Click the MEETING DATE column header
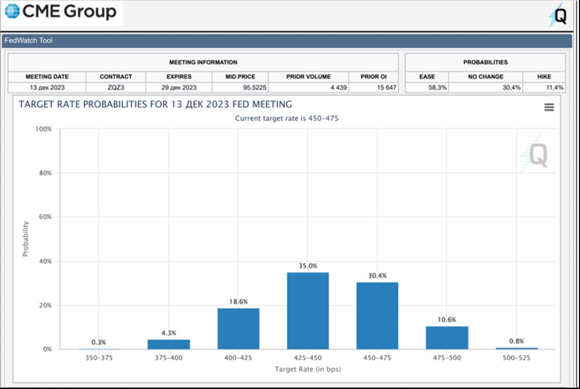Screen dimensions: 580x389 [x=47, y=77]
